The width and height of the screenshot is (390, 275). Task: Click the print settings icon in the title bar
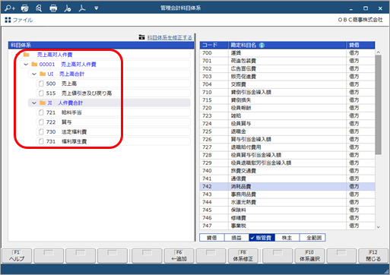point(25,8)
